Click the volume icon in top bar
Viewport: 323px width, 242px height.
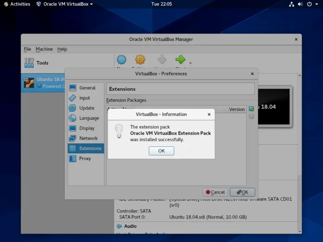click(x=300, y=4)
